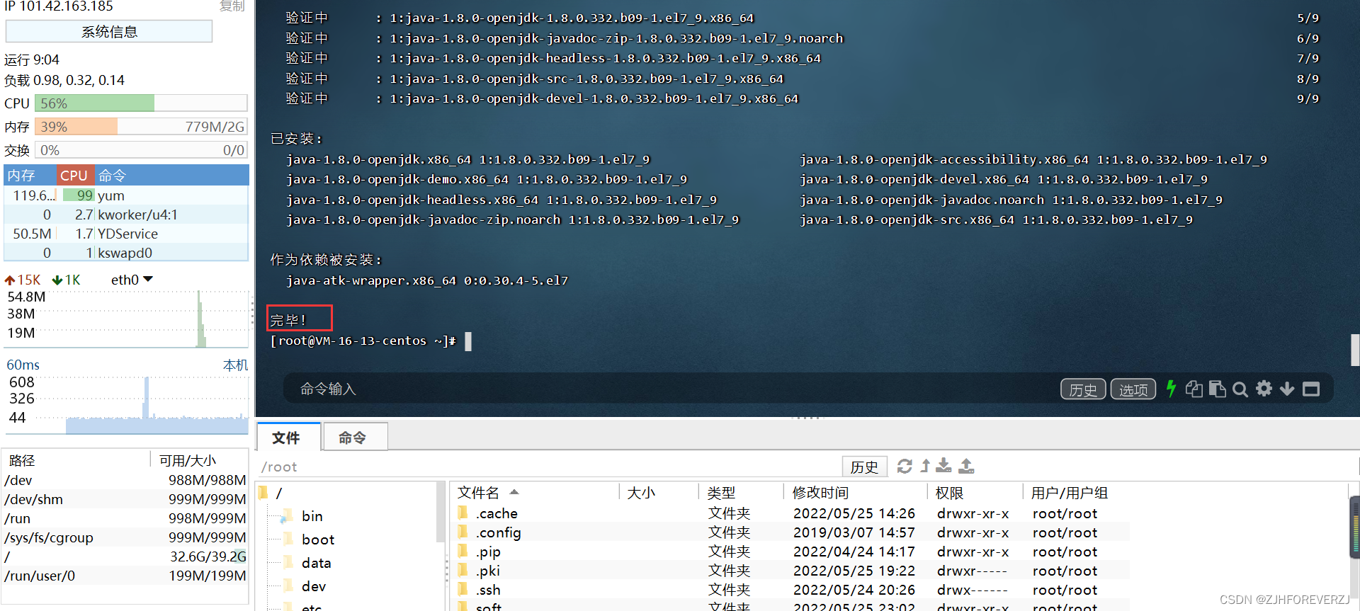This screenshot has width=1360, height=611.
Task: Click the bin folder icon in tree
Action: (x=287, y=516)
